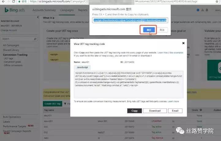Open See examples link
Screen dimensions: 221x141
[176, 53]
